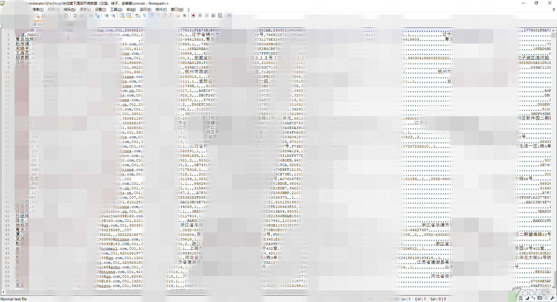Start recording a macro
Viewport: 557px width, 302px height.
tap(193, 16)
